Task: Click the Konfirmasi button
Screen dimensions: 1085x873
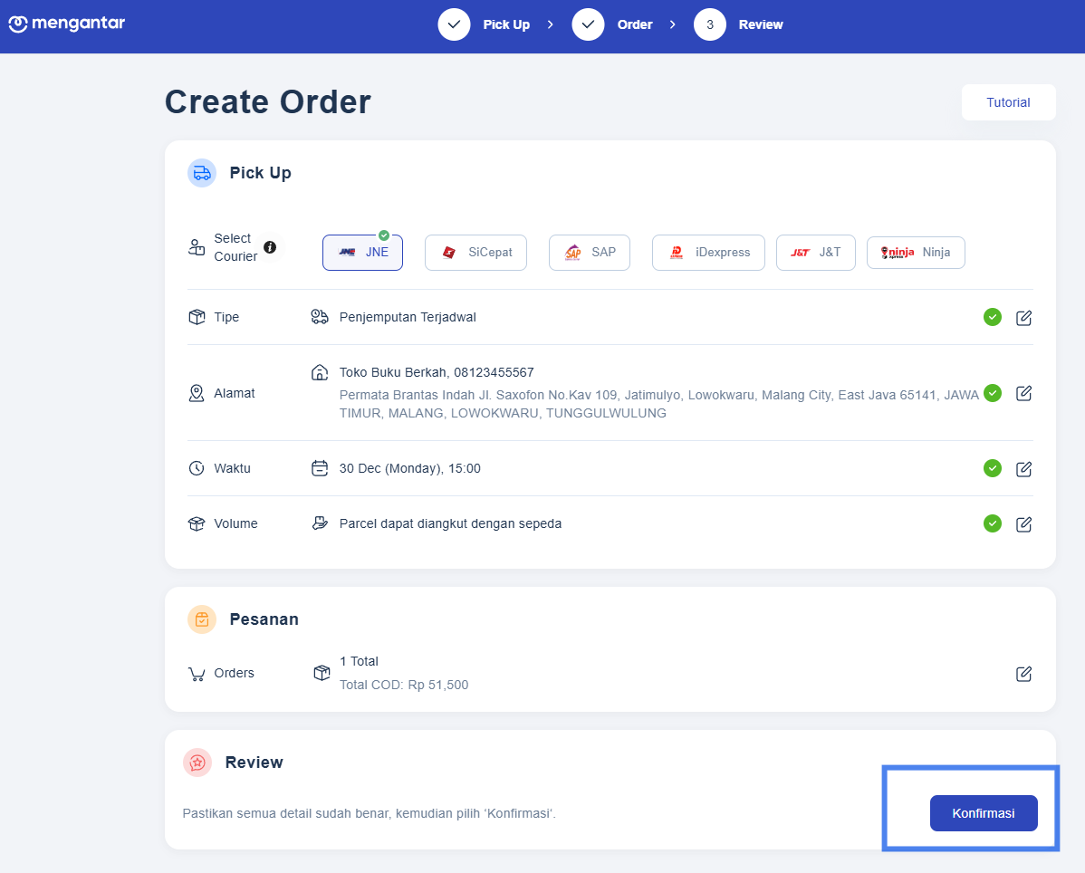Action: [984, 813]
